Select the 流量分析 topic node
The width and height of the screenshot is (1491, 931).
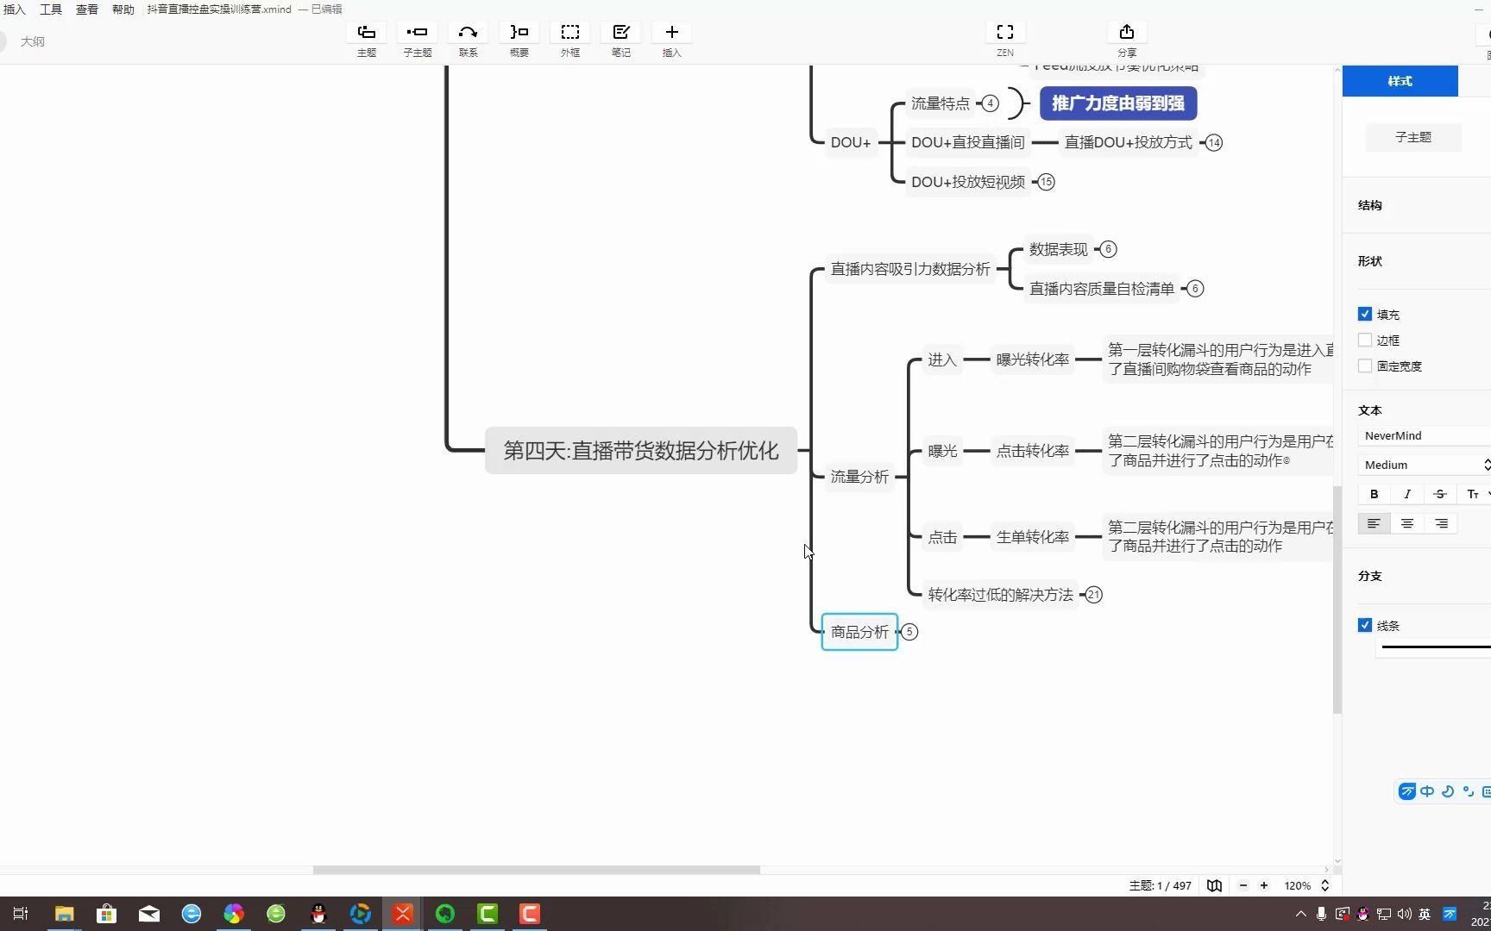pos(859,477)
